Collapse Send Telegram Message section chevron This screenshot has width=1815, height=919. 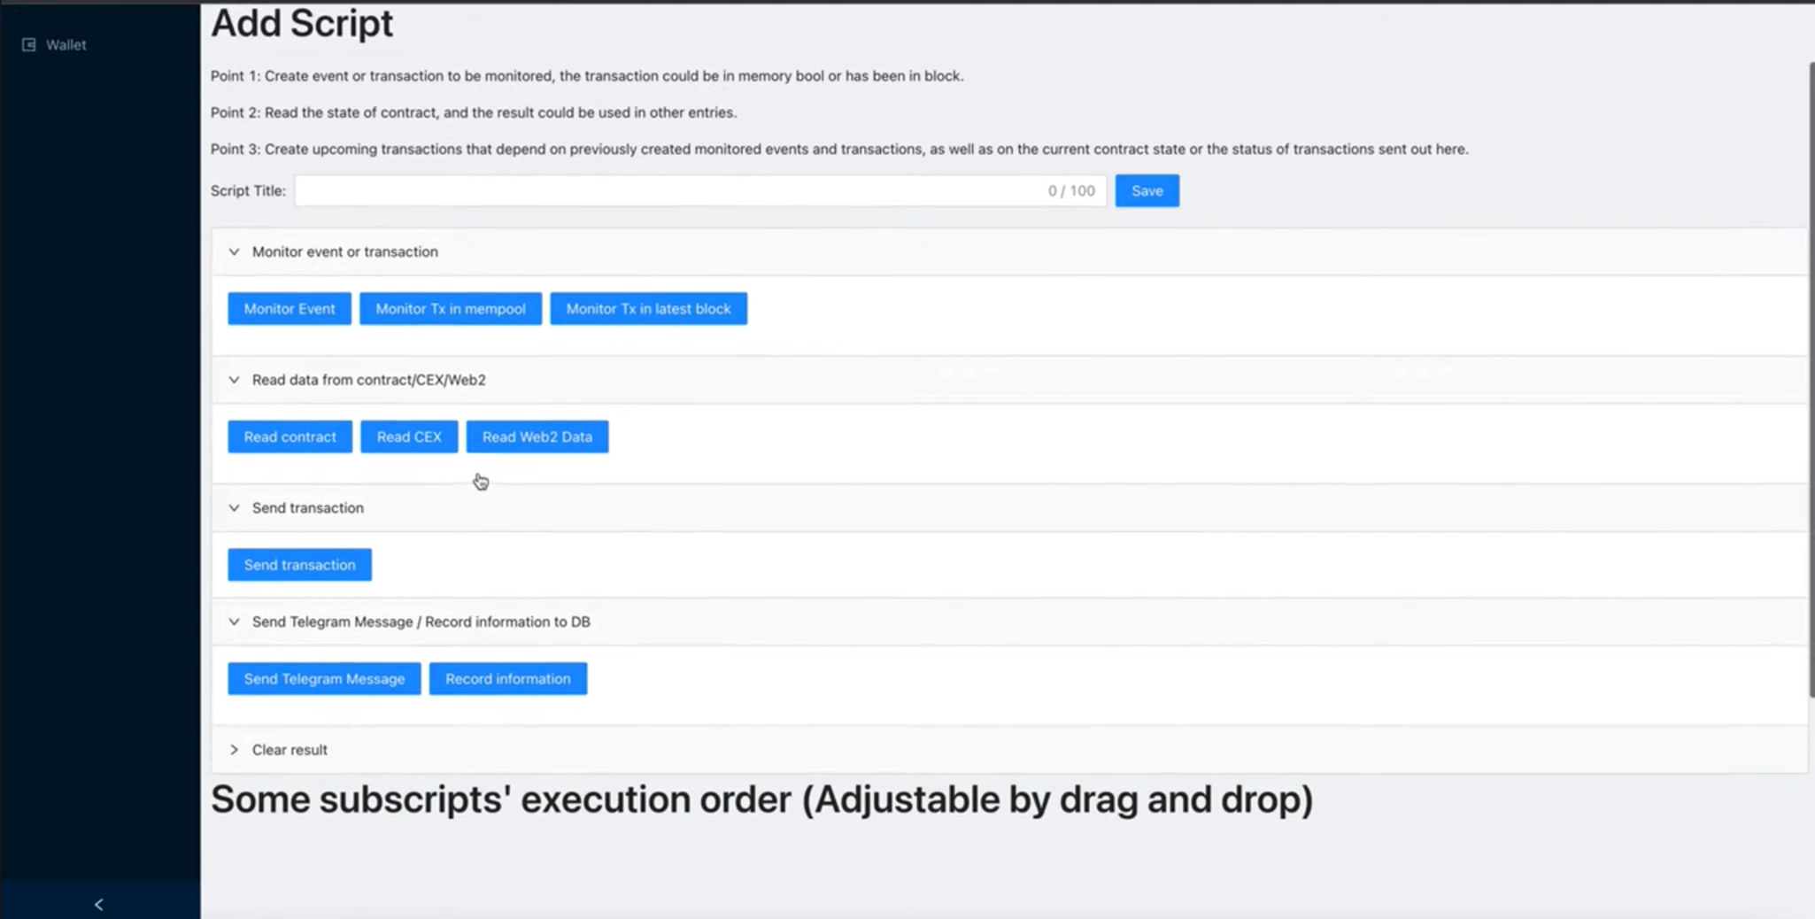pos(234,622)
